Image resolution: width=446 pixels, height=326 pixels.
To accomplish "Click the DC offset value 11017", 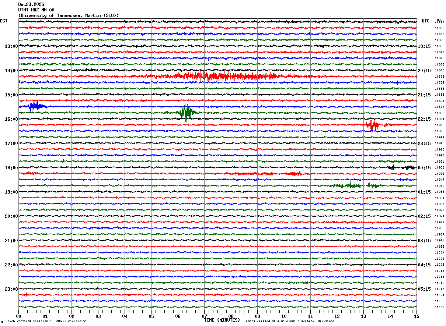I will [439, 283].
